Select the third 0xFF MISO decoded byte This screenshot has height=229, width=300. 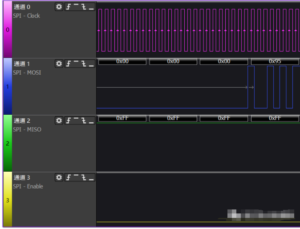coord(224,118)
